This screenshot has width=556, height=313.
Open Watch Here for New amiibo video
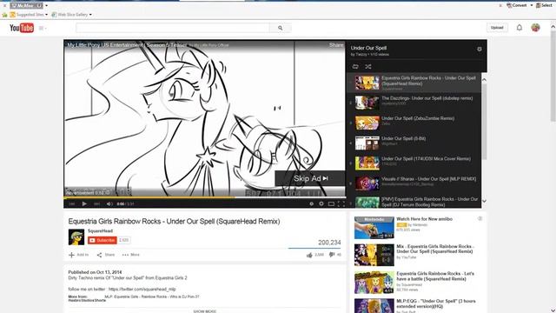424,219
